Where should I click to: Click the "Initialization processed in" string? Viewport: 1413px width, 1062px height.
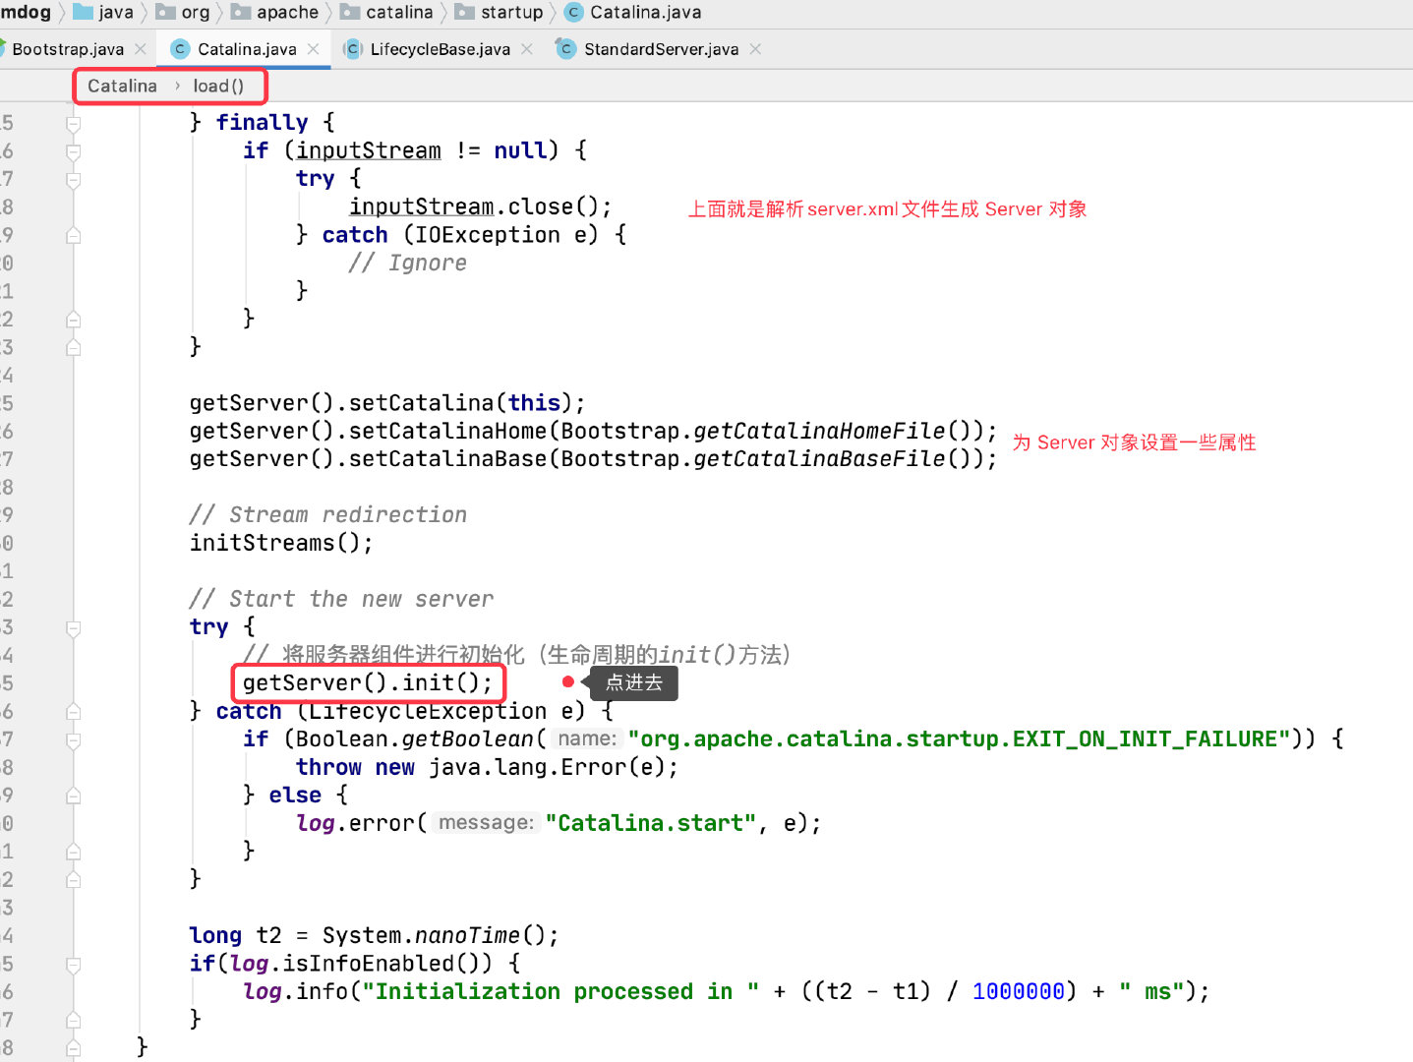[560, 991]
